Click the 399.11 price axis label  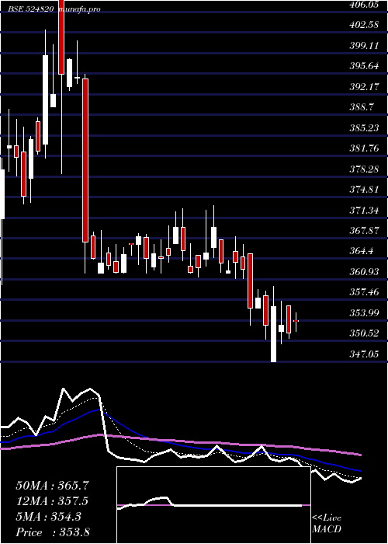click(363, 45)
